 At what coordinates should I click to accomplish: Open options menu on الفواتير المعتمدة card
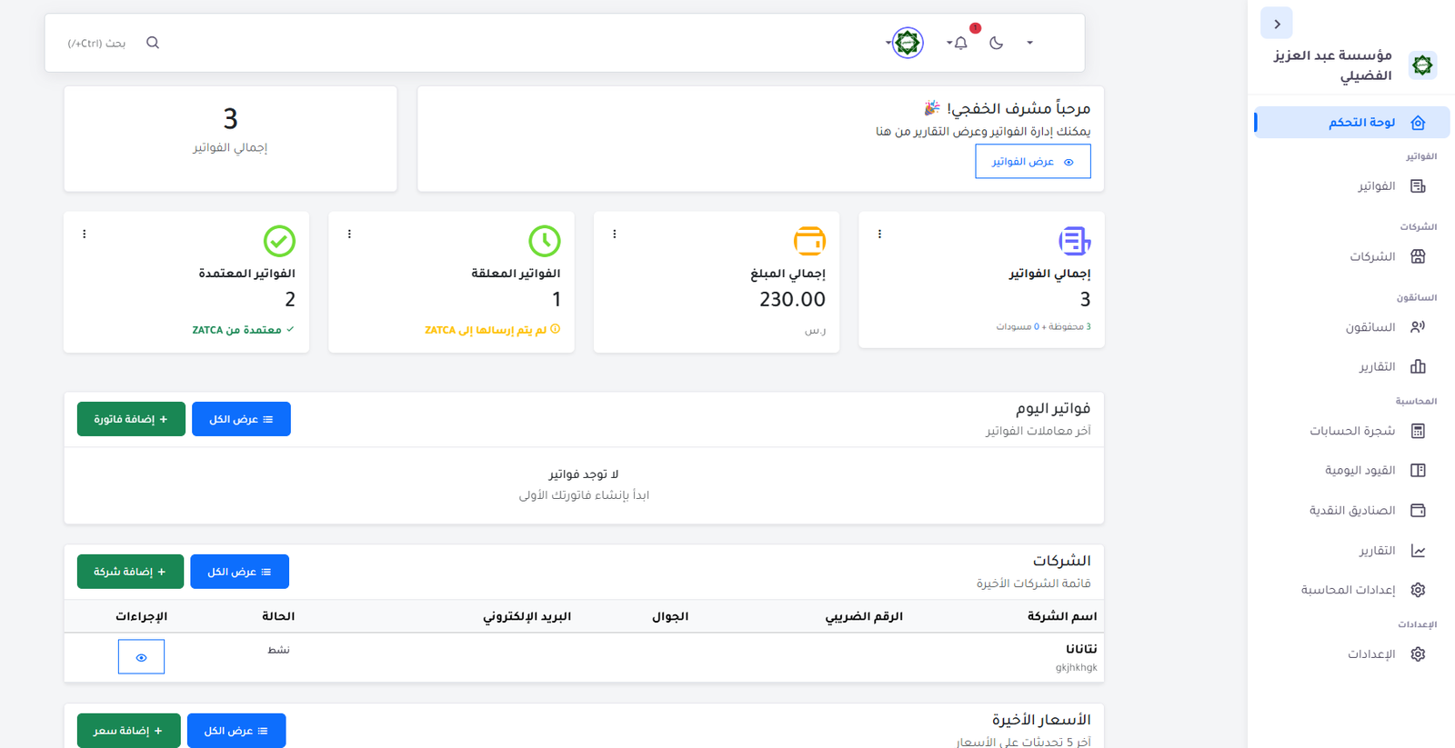tap(85, 234)
